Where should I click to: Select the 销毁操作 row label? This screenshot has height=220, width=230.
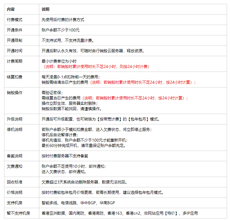point(15,93)
